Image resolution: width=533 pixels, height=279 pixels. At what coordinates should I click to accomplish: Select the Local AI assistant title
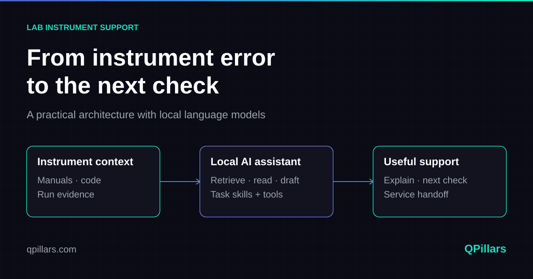coord(255,162)
